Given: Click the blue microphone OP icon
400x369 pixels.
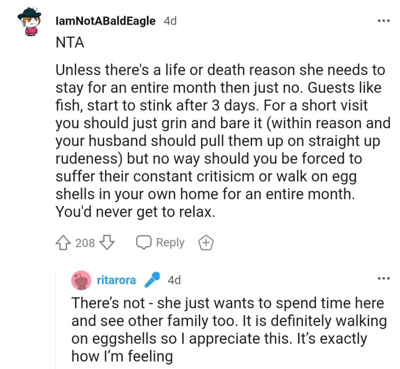Looking at the screenshot, I should (x=151, y=280).
